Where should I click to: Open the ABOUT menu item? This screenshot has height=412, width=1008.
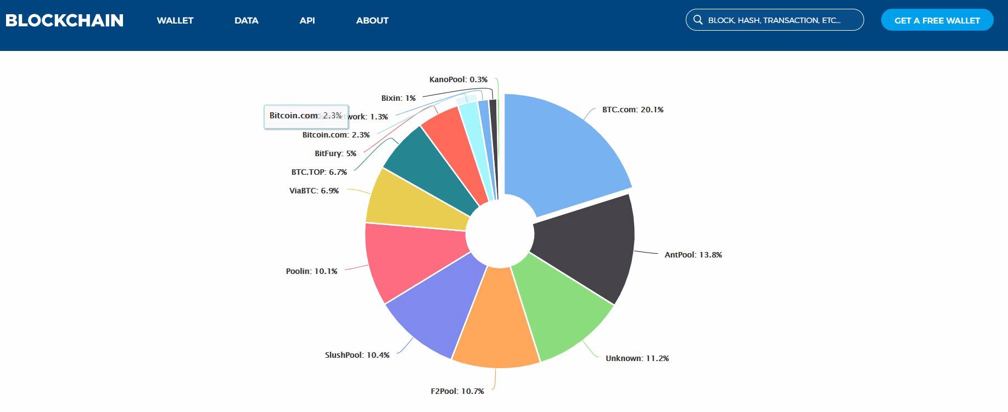coord(372,20)
